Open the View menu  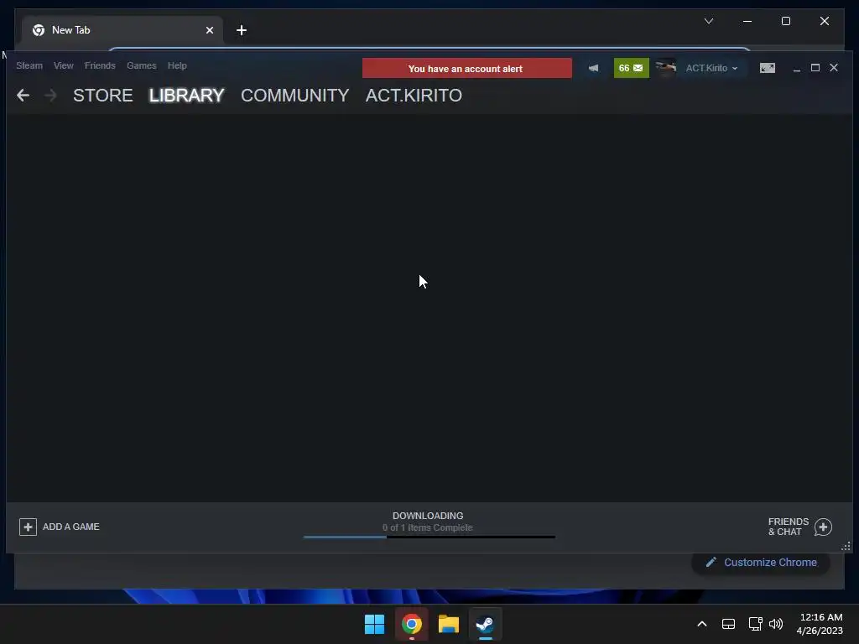(x=64, y=65)
